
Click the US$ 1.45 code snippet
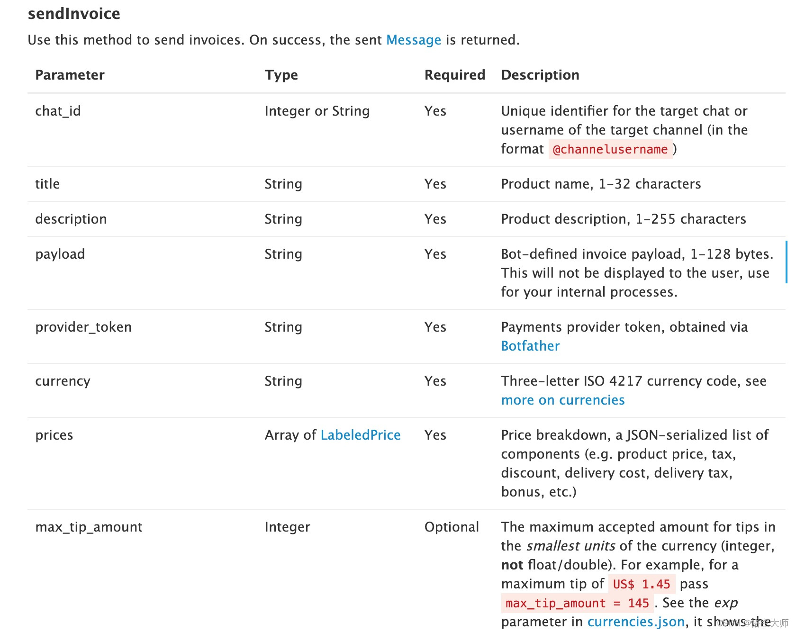coord(642,584)
